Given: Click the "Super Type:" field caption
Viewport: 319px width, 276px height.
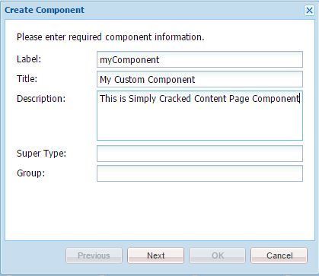Looking at the screenshot, I should 41,154.
